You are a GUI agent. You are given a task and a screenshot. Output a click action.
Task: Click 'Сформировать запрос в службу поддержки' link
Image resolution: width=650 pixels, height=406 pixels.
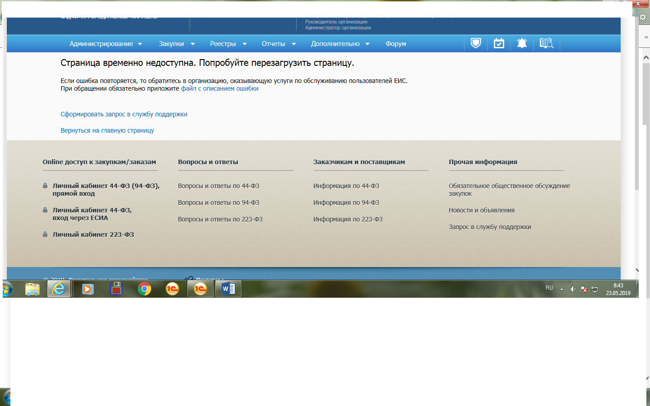pyautogui.click(x=124, y=114)
